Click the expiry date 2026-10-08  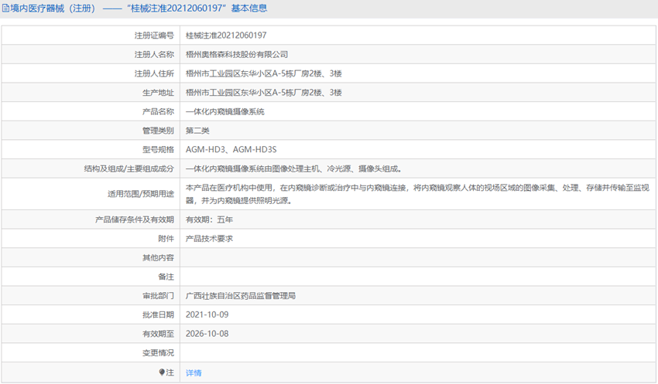pos(207,334)
